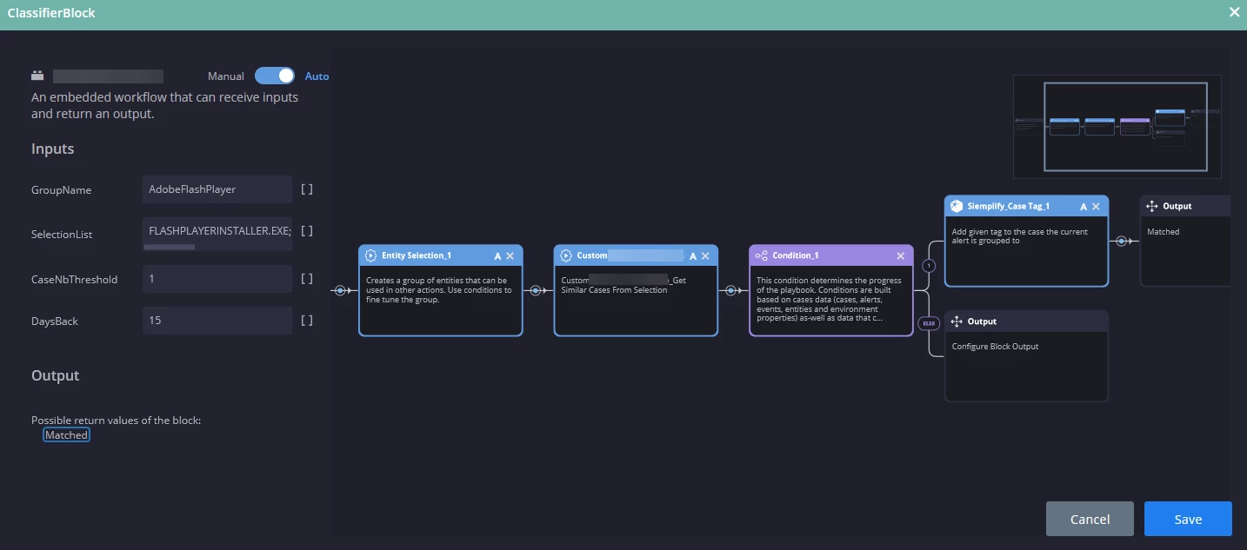Viewport: 1247px width, 550px height.
Task: Click the DaysBack input field
Action: (x=217, y=321)
